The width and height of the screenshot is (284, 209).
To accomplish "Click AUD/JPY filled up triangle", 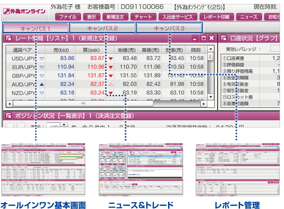I will (42, 84).
